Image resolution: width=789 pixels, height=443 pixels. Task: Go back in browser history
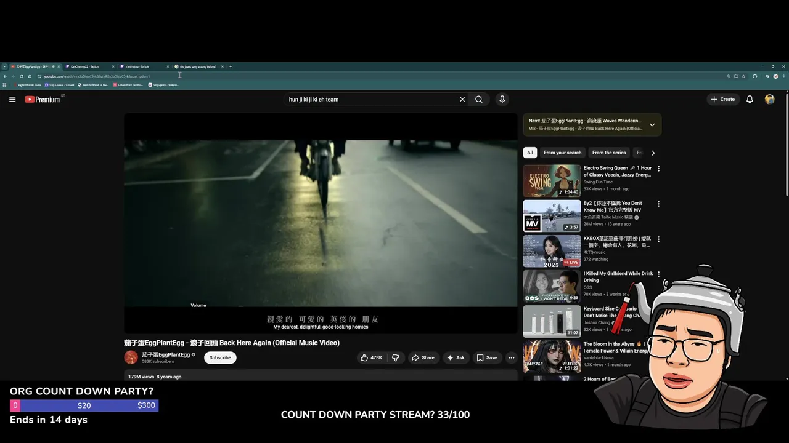click(5, 76)
